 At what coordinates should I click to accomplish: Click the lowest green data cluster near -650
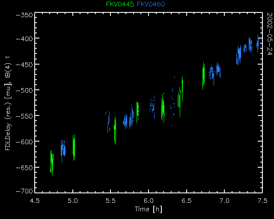click(52, 163)
